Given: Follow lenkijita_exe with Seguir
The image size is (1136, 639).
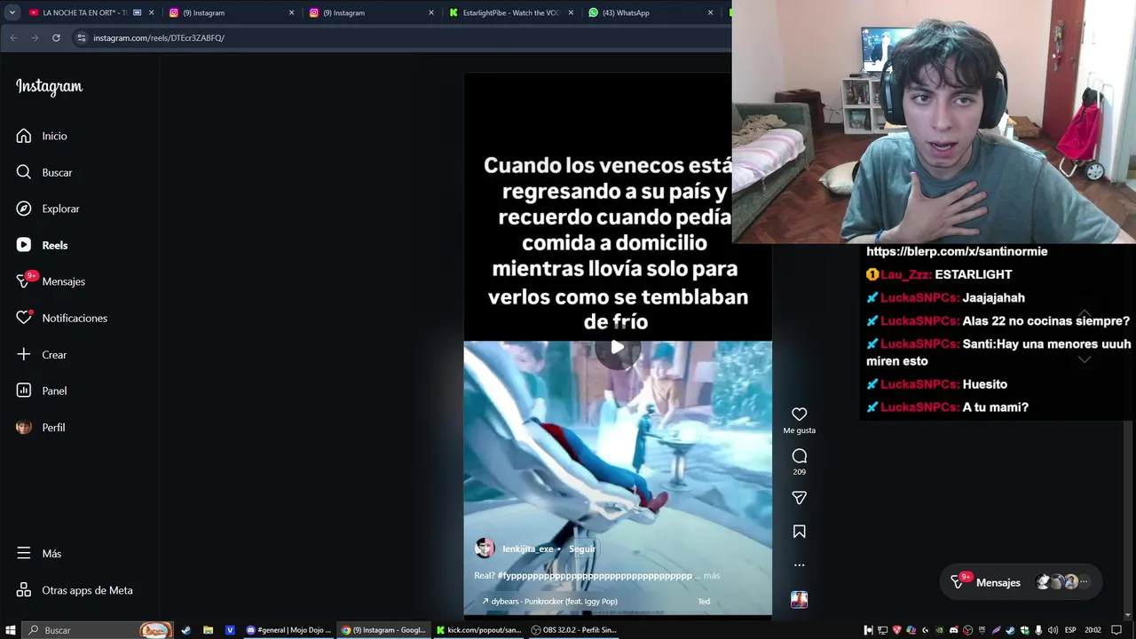Looking at the screenshot, I should pos(582,548).
